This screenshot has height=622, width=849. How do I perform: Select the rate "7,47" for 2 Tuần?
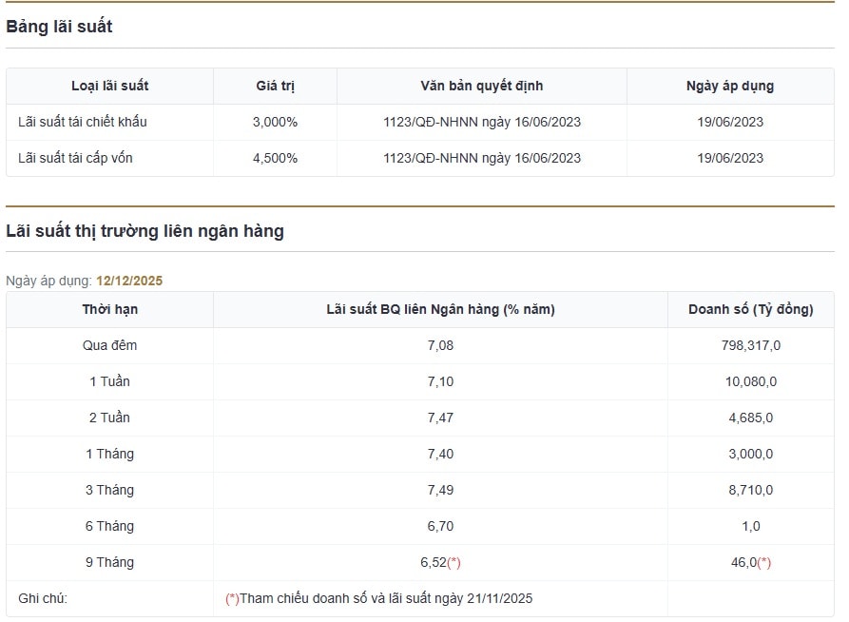pyautogui.click(x=439, y=418)
